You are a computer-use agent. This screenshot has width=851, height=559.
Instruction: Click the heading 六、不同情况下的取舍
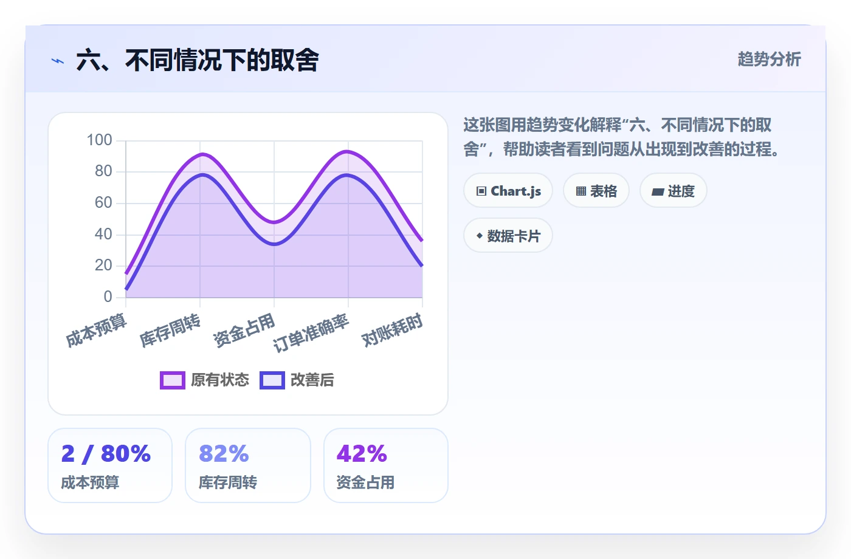click(x=198, y=60)
